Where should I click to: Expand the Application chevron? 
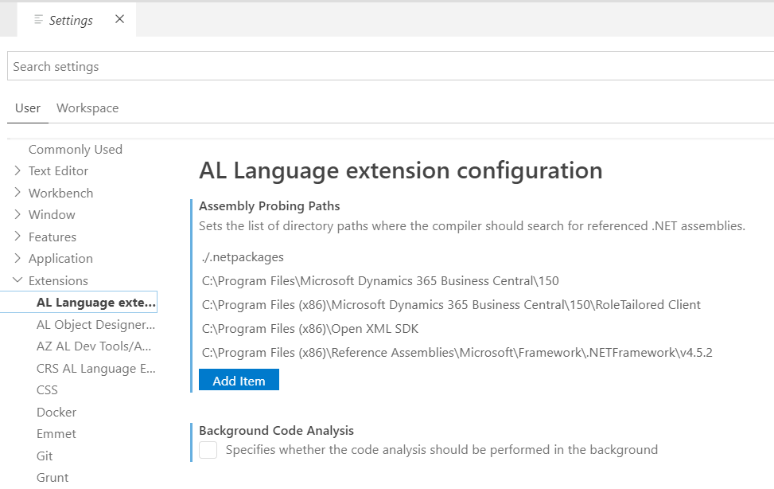pos(18,258)
